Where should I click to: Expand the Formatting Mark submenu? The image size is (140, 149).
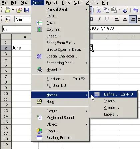(x=60, y=63)
